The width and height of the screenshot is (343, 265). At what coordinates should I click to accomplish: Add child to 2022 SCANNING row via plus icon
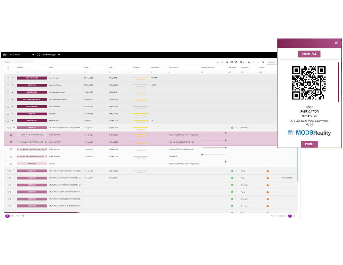(12, 107)
